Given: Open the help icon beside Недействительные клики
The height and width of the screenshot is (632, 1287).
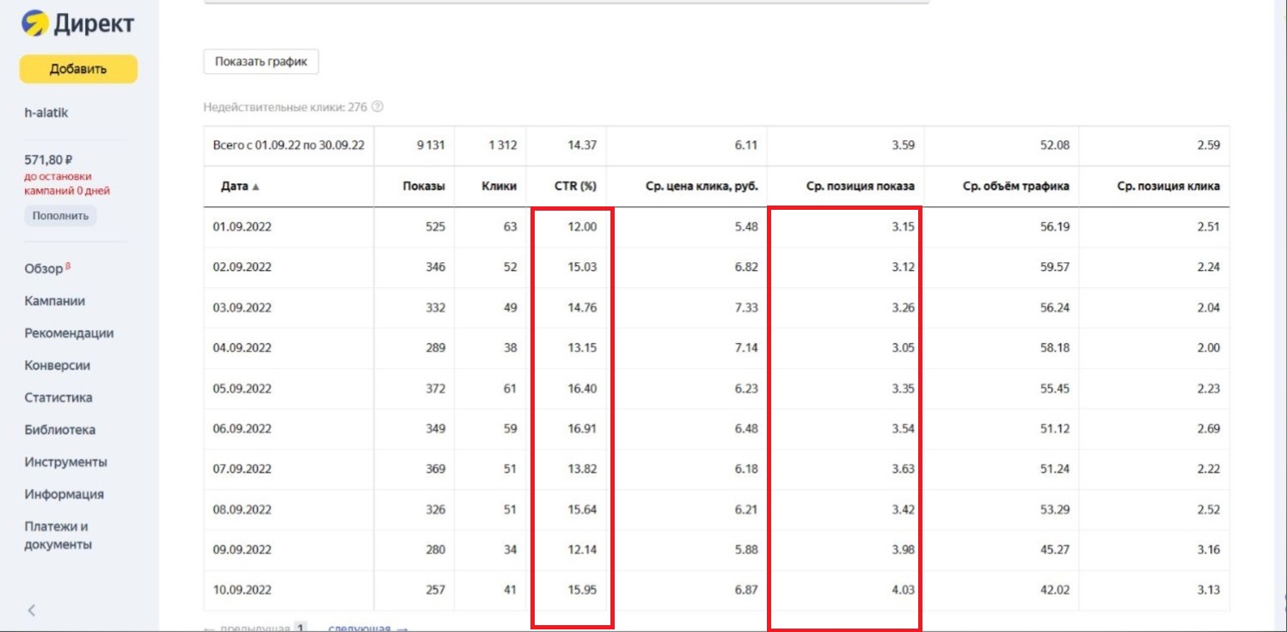Looking at the screenshot, I should 377,107.
